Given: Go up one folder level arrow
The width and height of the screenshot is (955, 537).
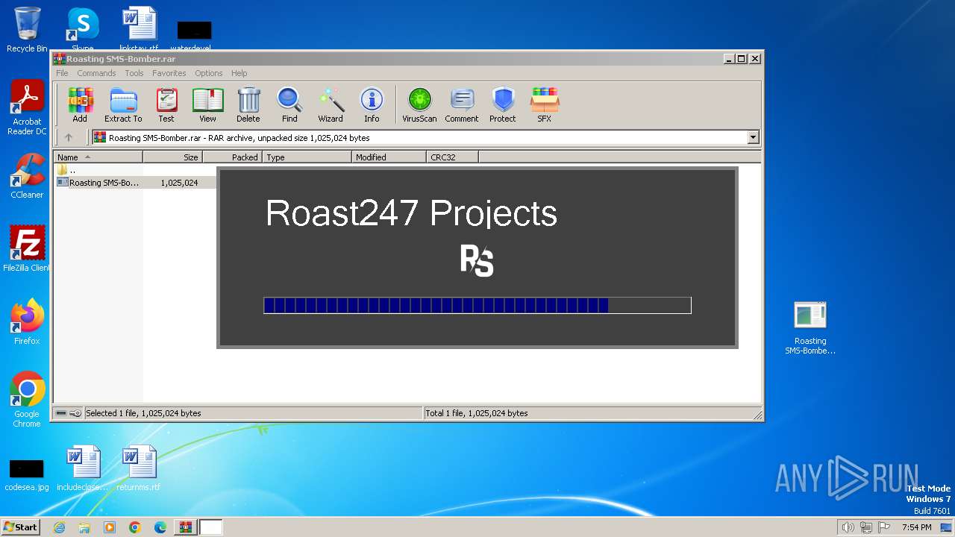Looking at the screenshot, I should 69,137.
